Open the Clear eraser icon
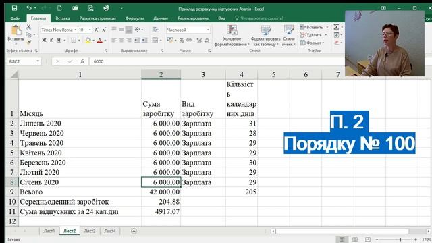Viewport: 432px width, 243px height. 336,43
